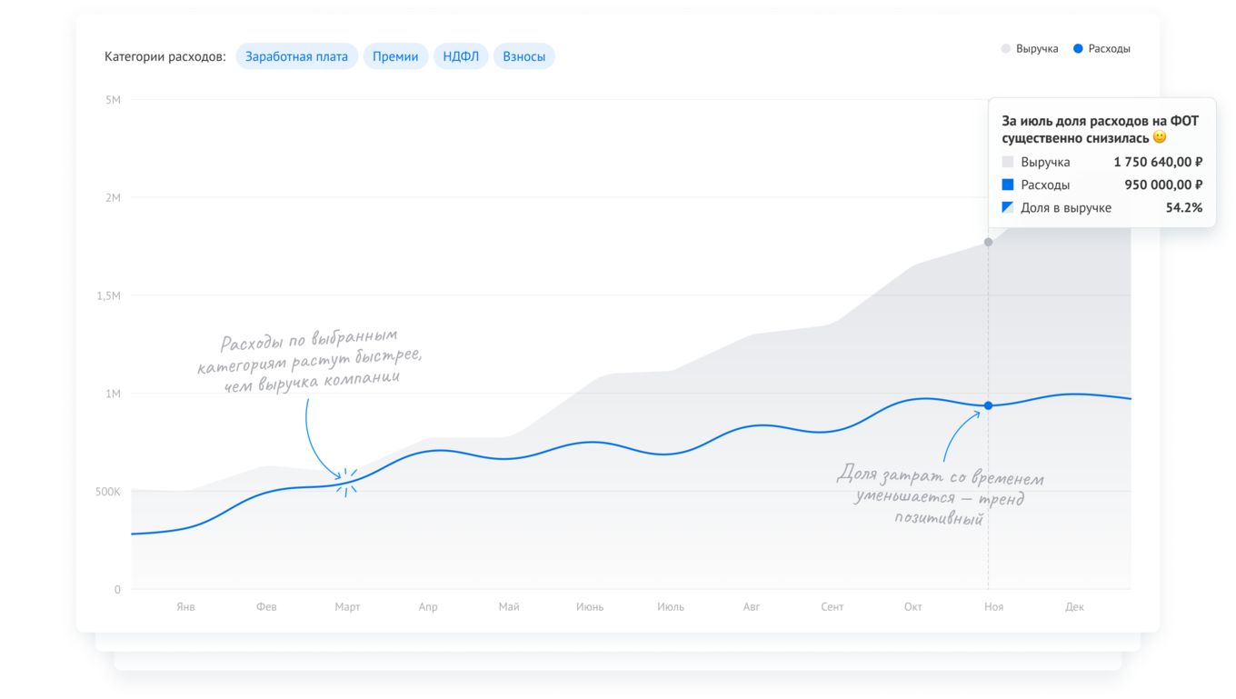Click the Март month label
Screen dimensions: 1236x699
click(x=347, y=606)
